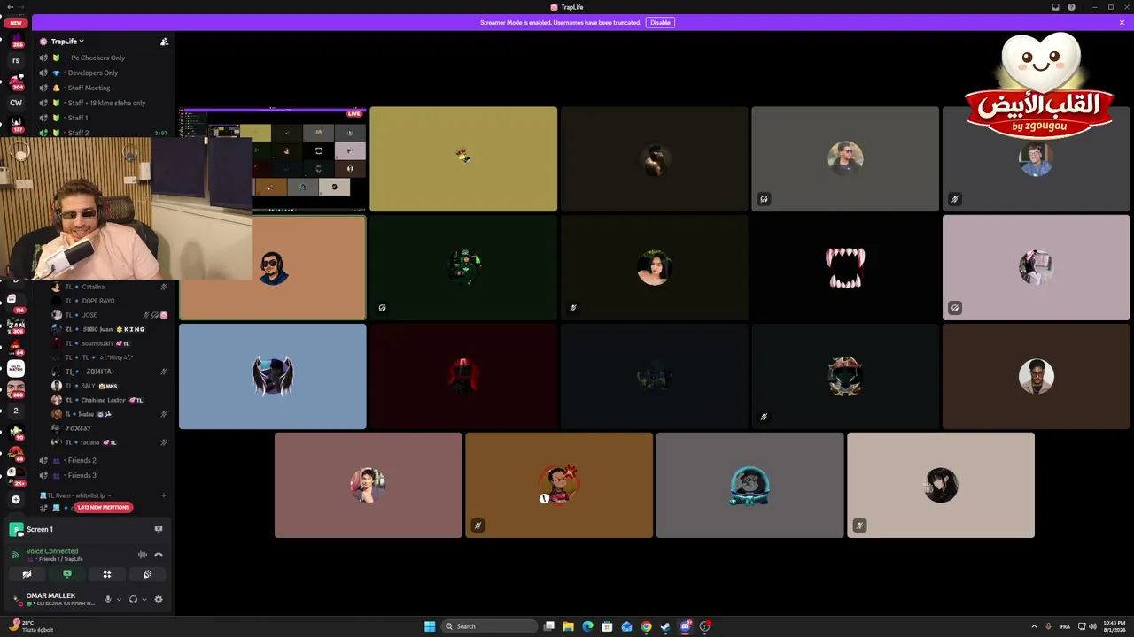
Task: Open Google Chrome from the taskbar
Action: tap(646, 626)
